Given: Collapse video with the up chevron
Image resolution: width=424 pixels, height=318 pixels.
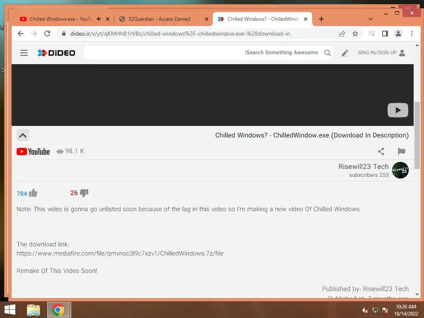Looking at the screenshot, I should pyautogui.click(x=23, y=135).
